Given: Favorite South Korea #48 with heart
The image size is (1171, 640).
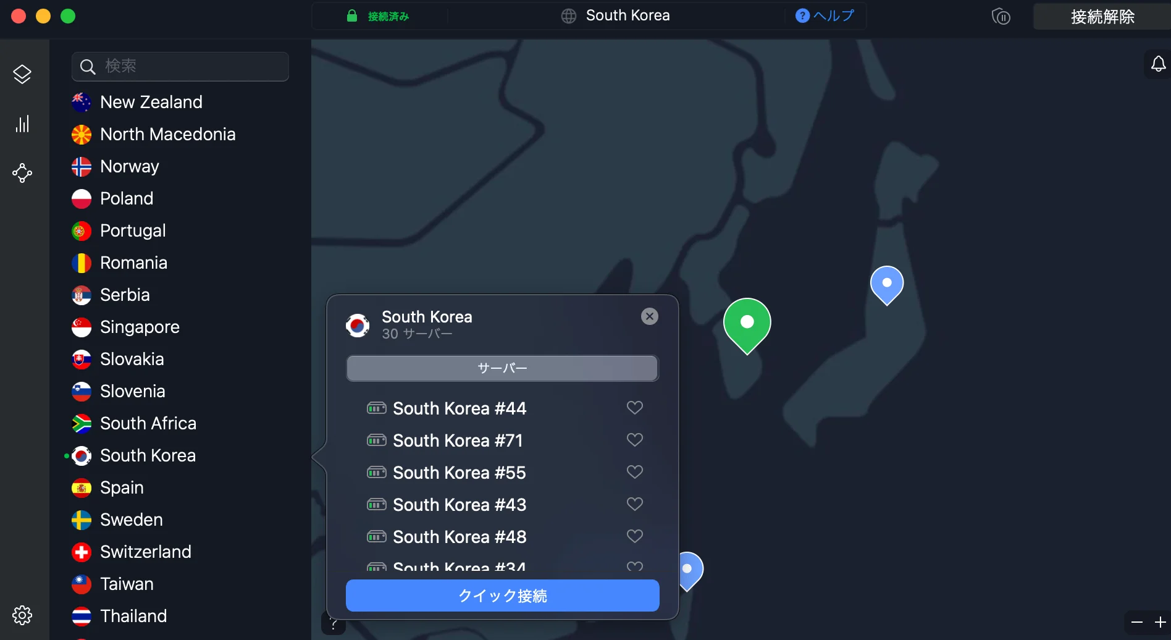Looking at the screenshot, I should pyautogui.click(x=635, y=536).
